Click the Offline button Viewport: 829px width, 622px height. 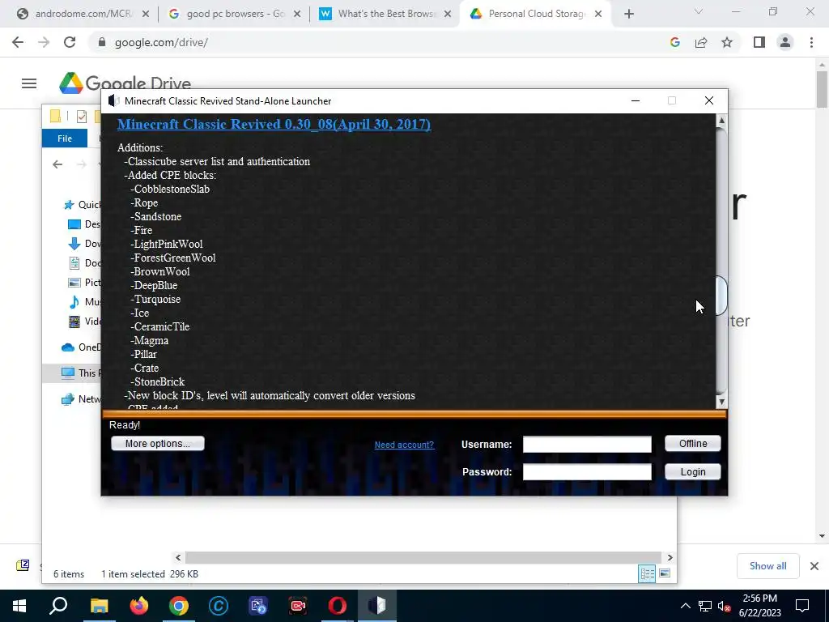[x=693, y=443]
